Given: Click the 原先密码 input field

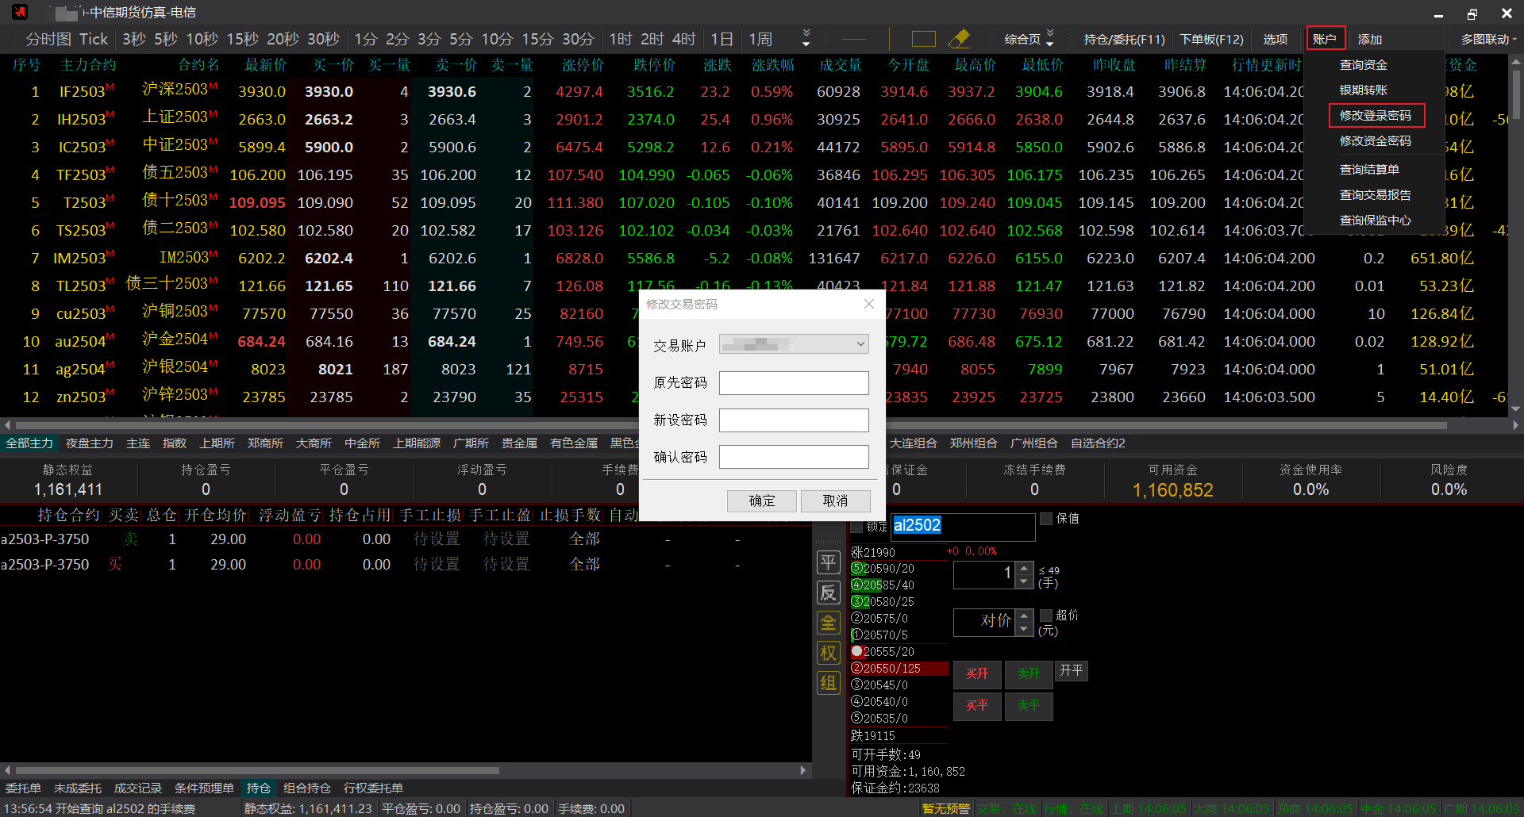Looking at the screenshot, I should [x=794, y=383].
